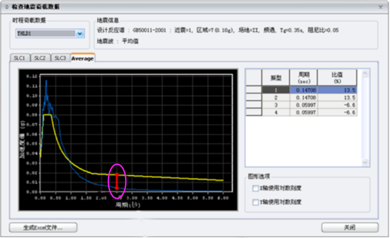This screenshot has width=390, height=238.
Task: Click the table scrollbar up arrow
Action: 365,73
